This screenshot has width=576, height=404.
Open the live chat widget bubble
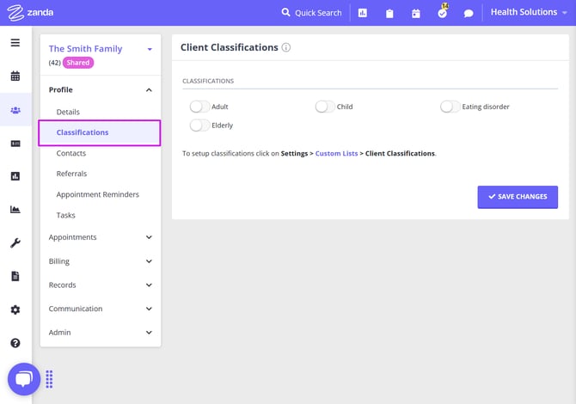(x=24, y=379)
